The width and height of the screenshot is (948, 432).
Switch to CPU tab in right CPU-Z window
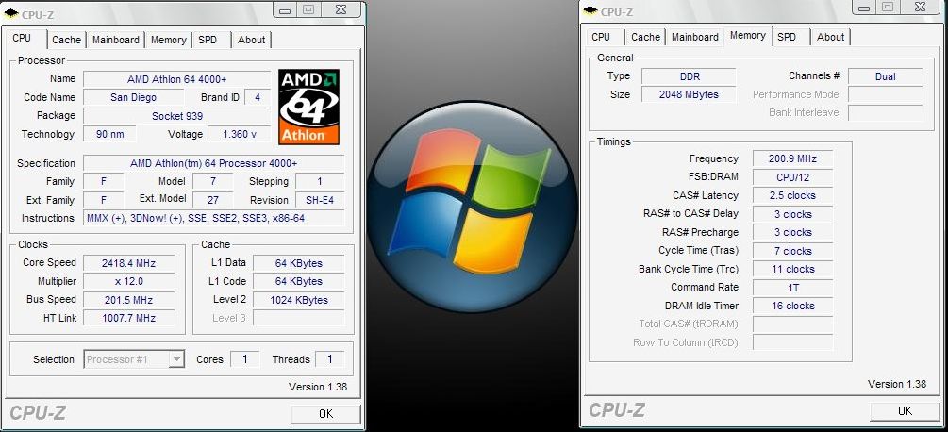click(x=601, y=37)
